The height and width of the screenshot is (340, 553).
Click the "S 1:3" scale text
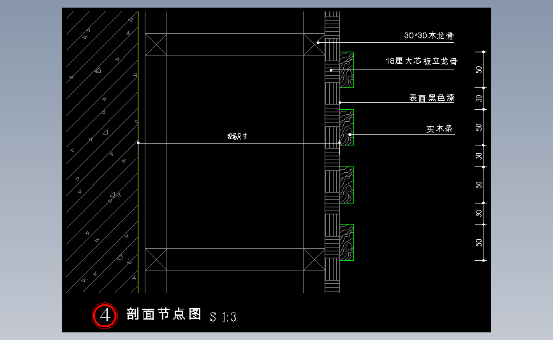point(223,317)
